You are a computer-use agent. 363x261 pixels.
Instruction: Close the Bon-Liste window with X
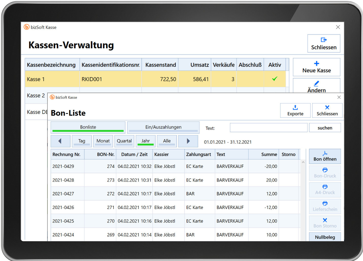[339, 97]
